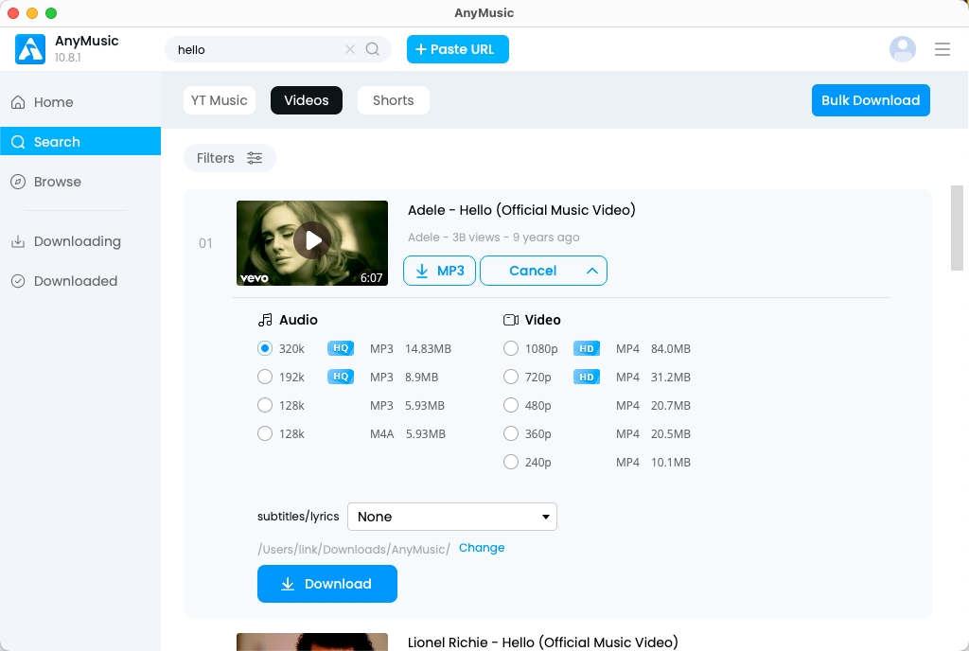Open the subtitles/lyrics dropdown

point(451,517)
